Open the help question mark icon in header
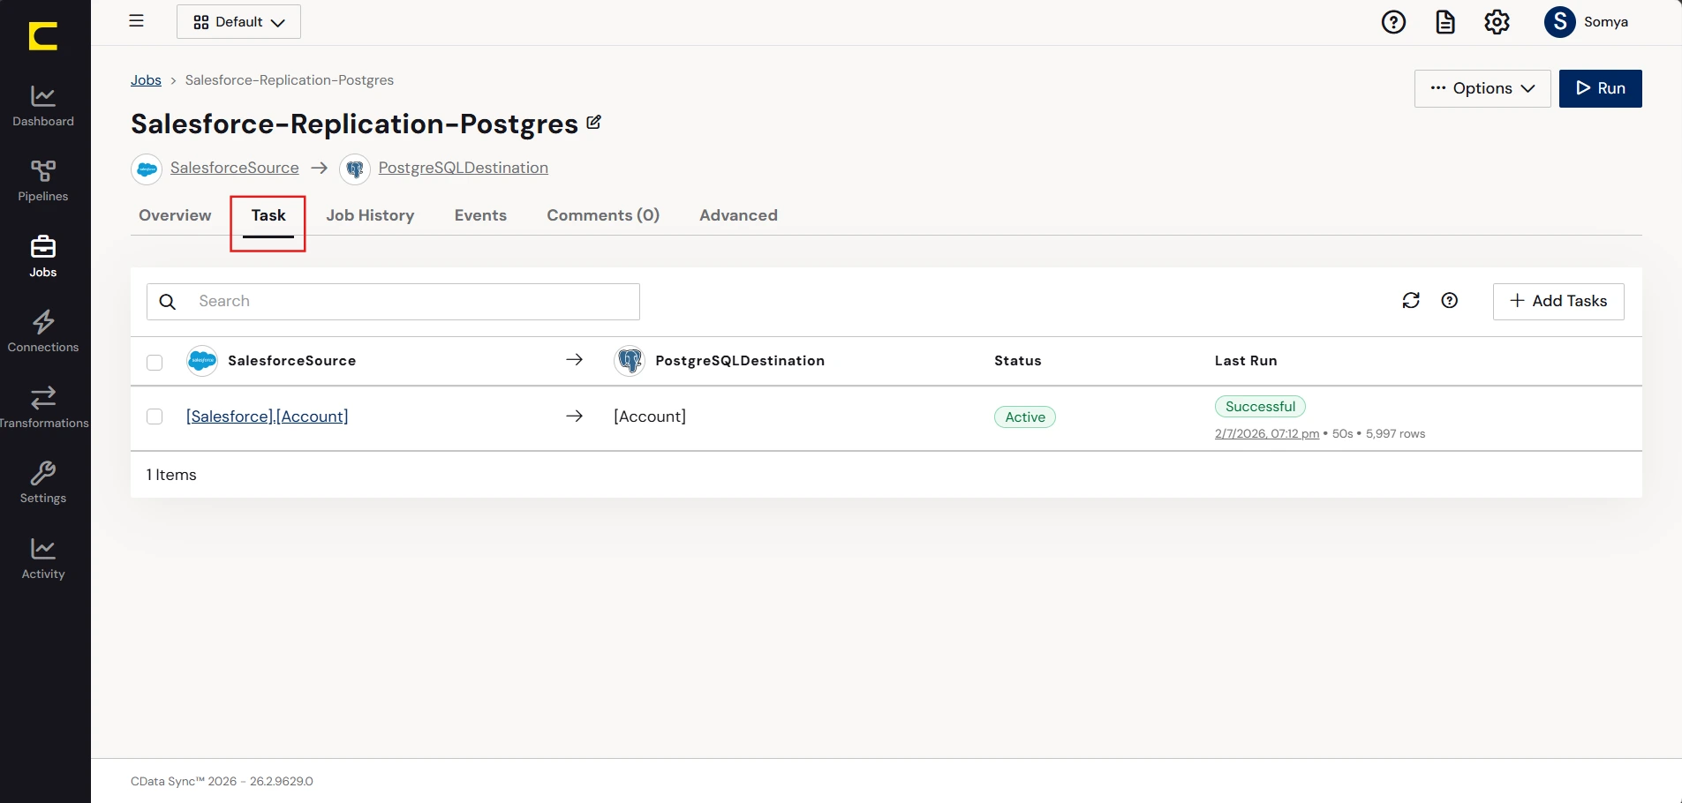 [x=1393, y=22]
